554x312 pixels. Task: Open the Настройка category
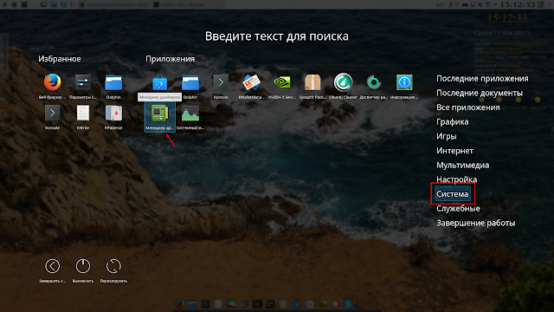pos(456,179)
